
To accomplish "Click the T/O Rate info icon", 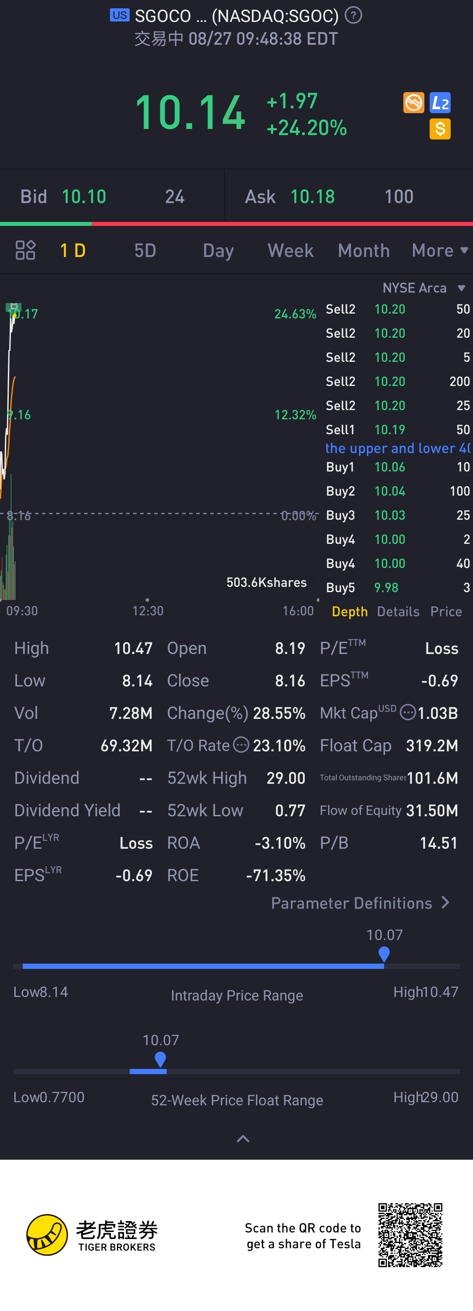I will [241, 745].
